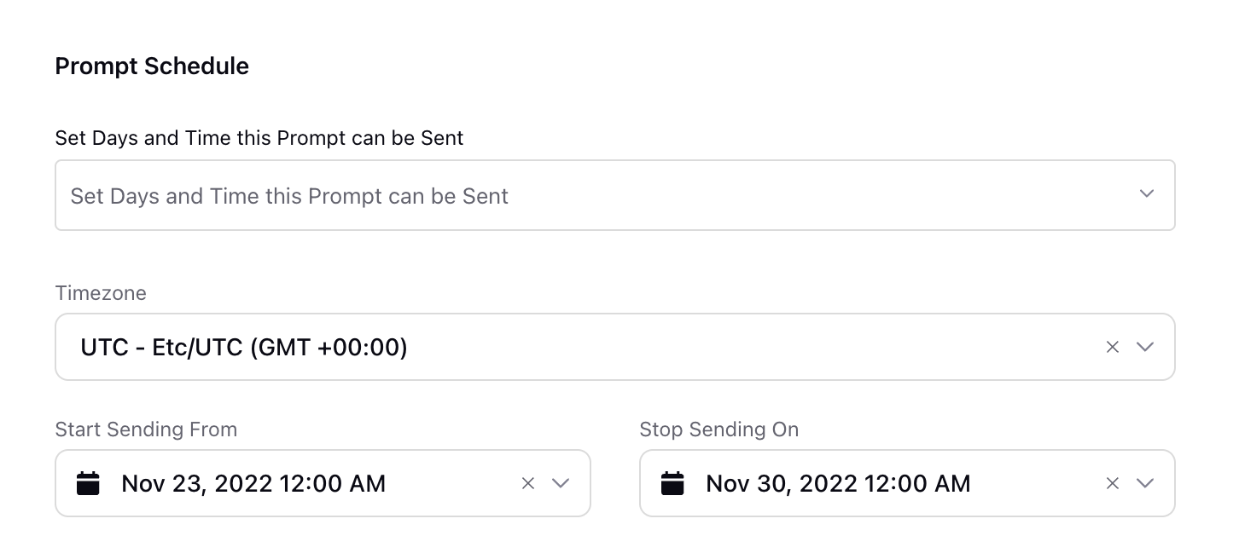The image size is (1239, 559).
Task: Click the calendar icon in Stop Sending On
Action: click(672, 483)
